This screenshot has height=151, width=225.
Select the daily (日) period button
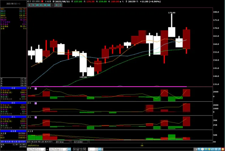pyautogui.click(x=53, y=5)
